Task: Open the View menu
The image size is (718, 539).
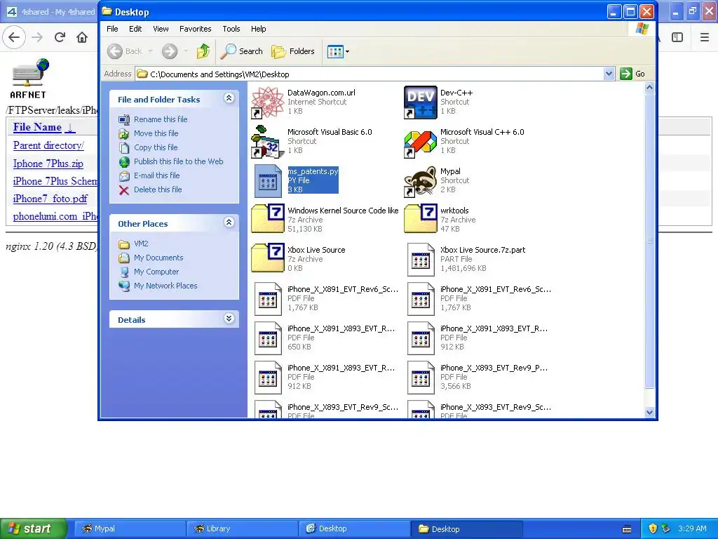Action: click(161, 29)
